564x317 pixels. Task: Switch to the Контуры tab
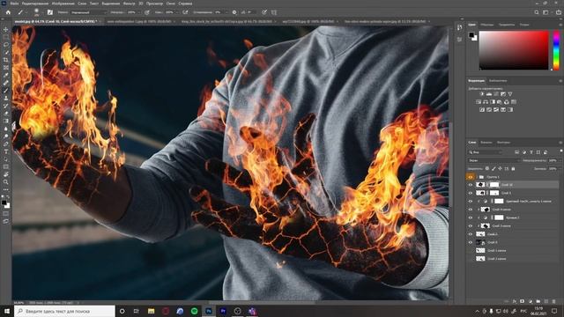click(503, 143)
